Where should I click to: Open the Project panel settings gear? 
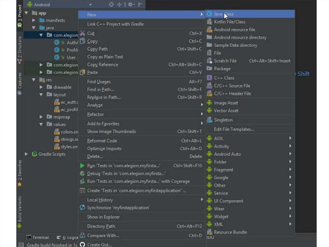130,5
